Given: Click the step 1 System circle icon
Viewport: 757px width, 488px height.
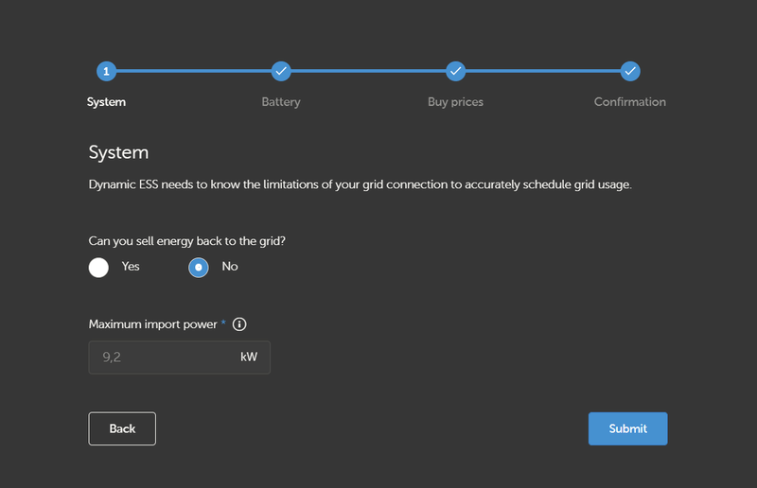Looking at the screenshot, I should pyautogui.click(x=106, y=71).
